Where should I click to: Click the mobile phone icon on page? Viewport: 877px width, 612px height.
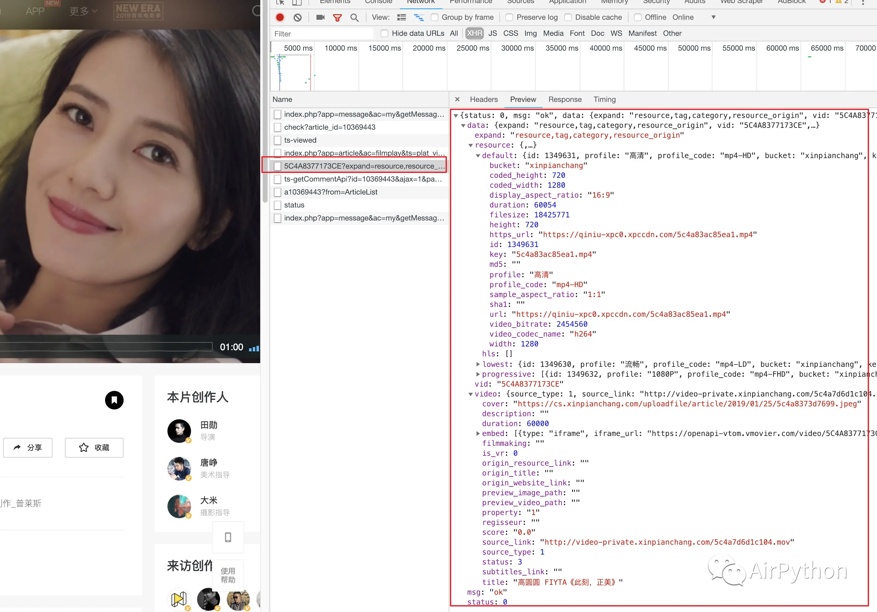coord(228,537)
